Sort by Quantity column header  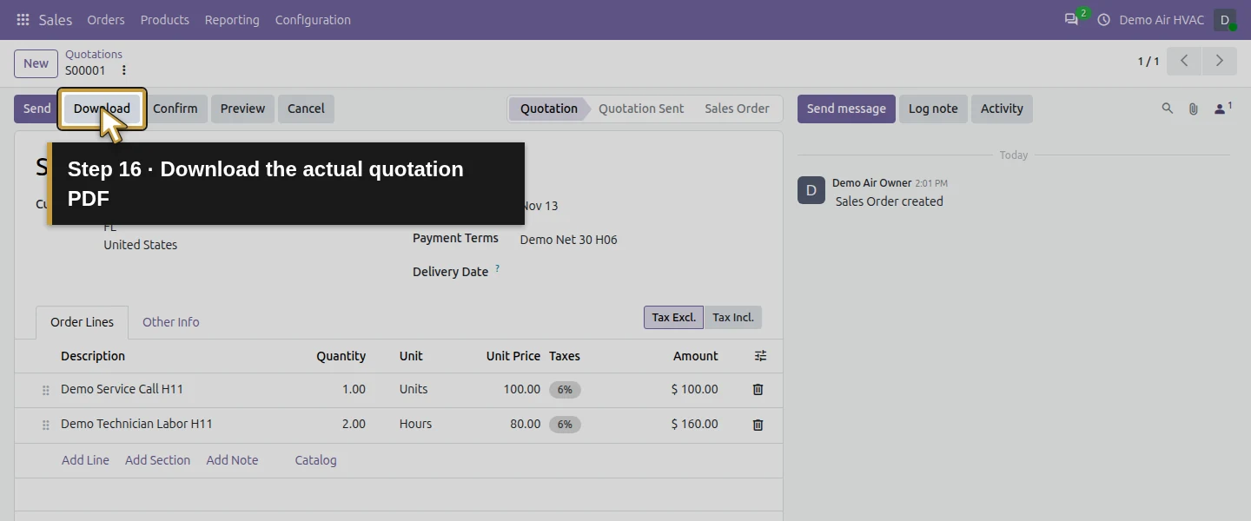point(341,356)
